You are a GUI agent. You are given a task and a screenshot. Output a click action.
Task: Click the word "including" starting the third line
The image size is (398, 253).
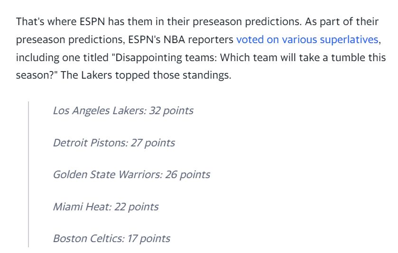(x=37, y=57)
